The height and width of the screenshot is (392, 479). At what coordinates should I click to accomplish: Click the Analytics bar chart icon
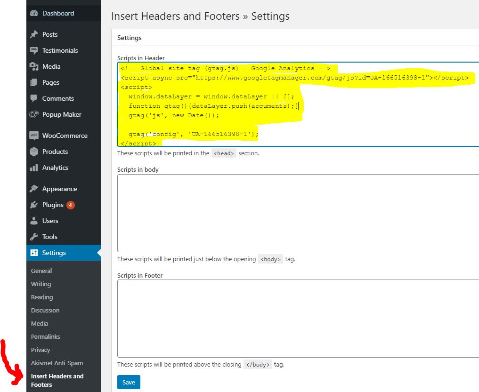point(35,168)
